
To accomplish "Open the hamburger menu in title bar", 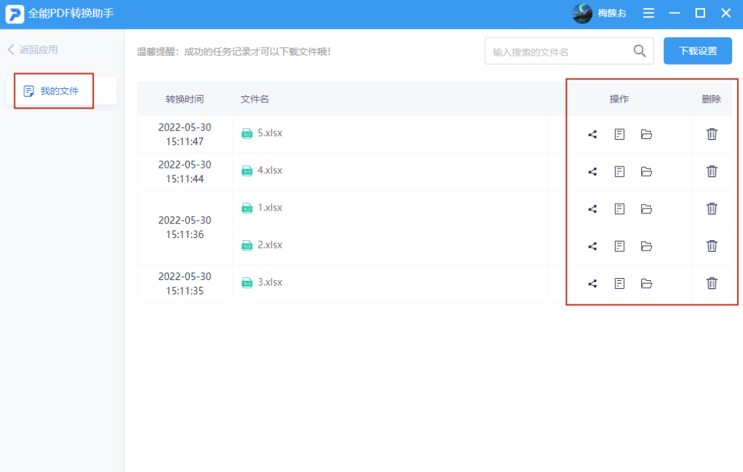I will (x=648, y=13).
